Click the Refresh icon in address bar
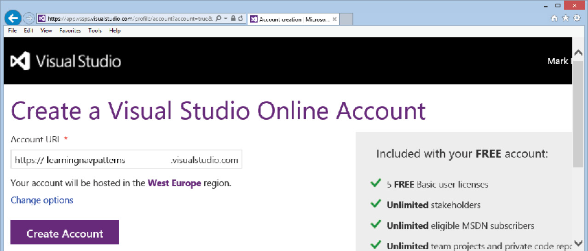This screenshot has height=251, width=588. [241, 19]
